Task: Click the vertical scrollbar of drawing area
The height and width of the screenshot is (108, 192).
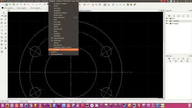Action: point(163,55)
